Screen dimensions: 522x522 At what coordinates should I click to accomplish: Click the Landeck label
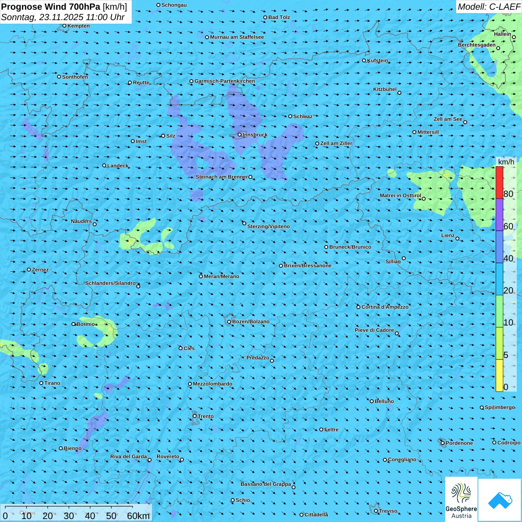tap(118, 166)
